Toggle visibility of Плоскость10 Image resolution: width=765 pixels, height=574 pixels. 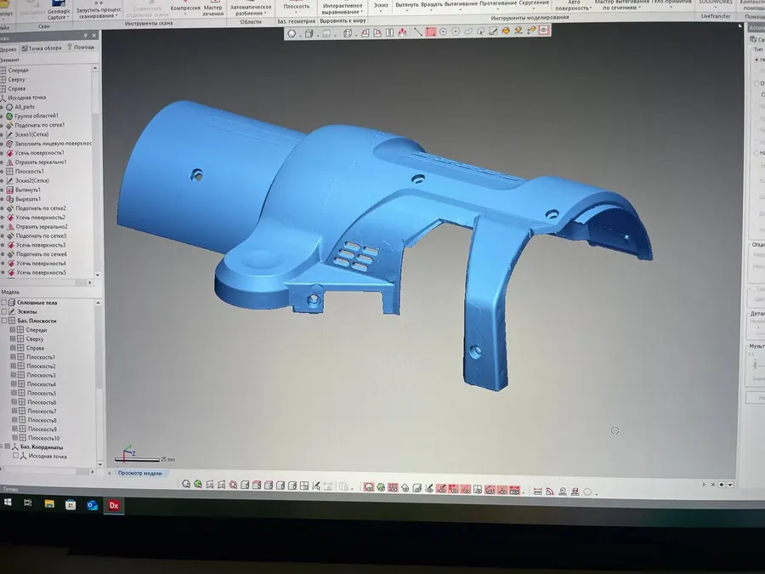click(x=14, y=438)
